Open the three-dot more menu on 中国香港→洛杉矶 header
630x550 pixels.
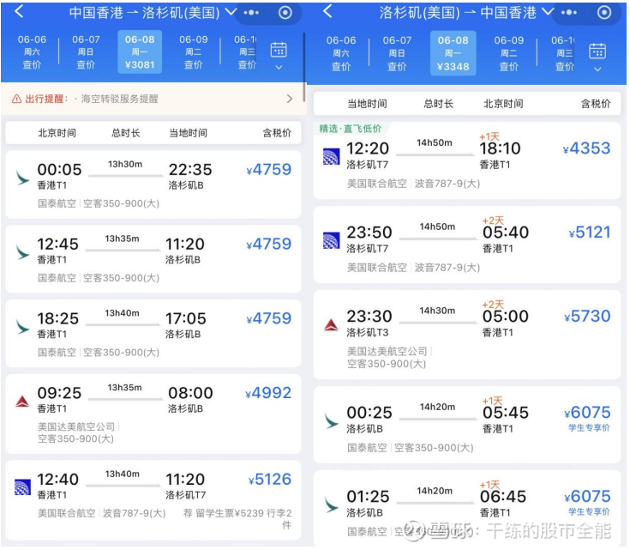[250, 13]
